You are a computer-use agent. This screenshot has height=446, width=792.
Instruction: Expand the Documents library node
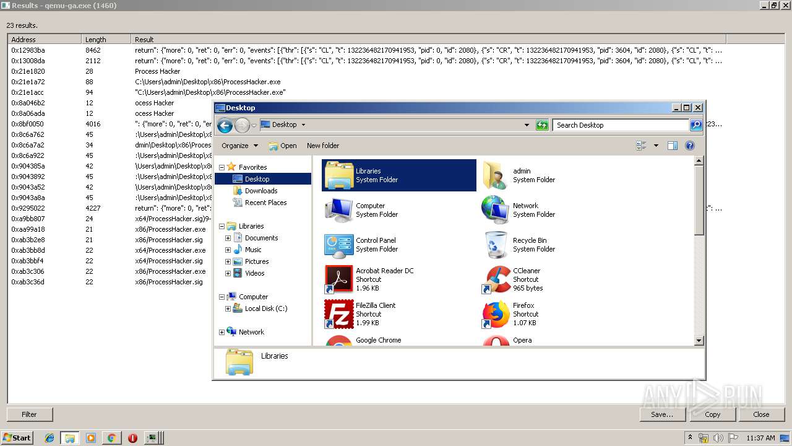[x=228, y=238]
